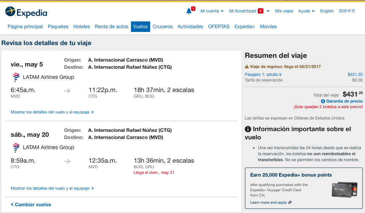365x213 pixels.
Task: Open the Página principal tab
Action: pos(25,26)
